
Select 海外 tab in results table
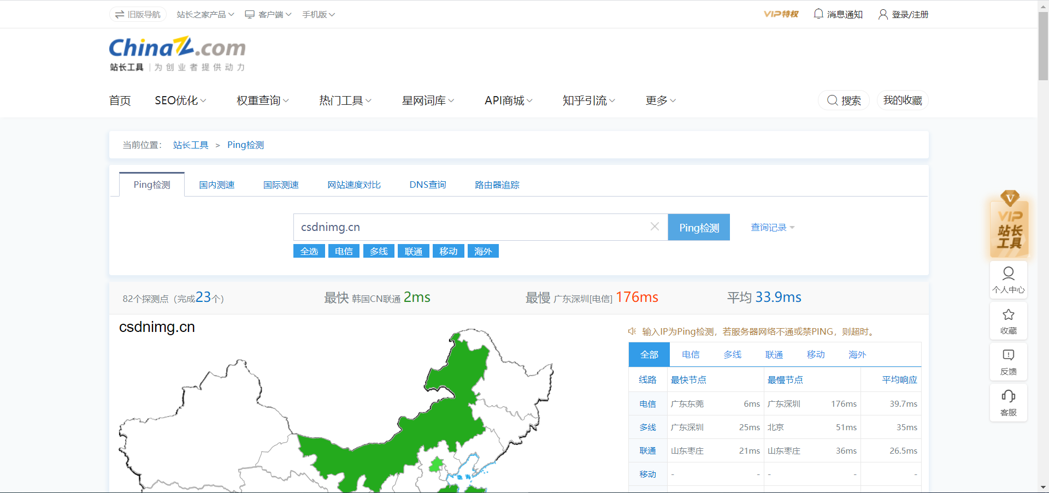coord(857,354)
